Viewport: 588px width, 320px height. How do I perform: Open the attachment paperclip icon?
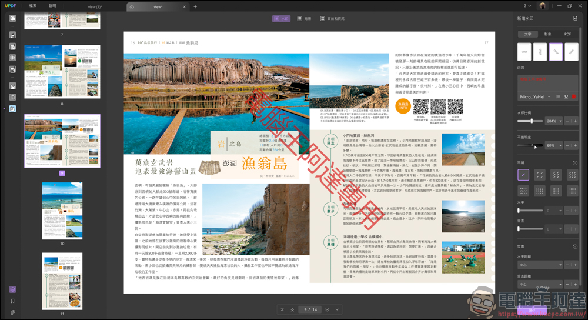(x=12, y=312)
